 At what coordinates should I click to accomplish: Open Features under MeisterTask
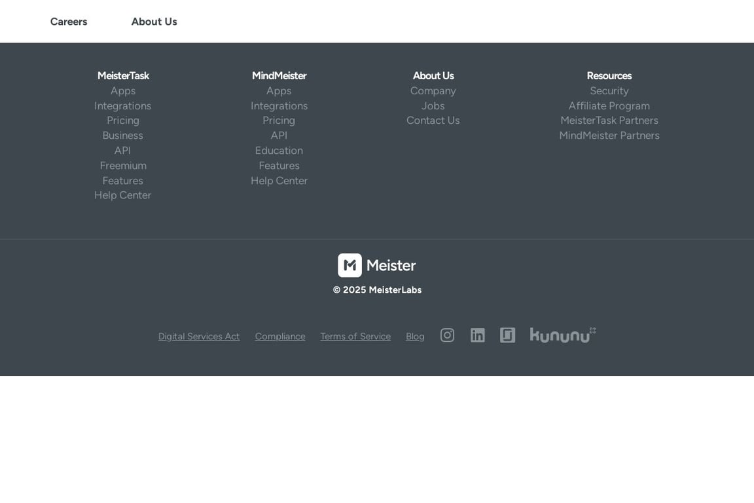pos(122,181)
